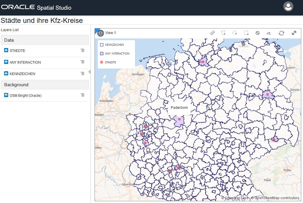Activate the circle selection tool
Viewport: 303px width, 203px height.
(x=235, y=33)
